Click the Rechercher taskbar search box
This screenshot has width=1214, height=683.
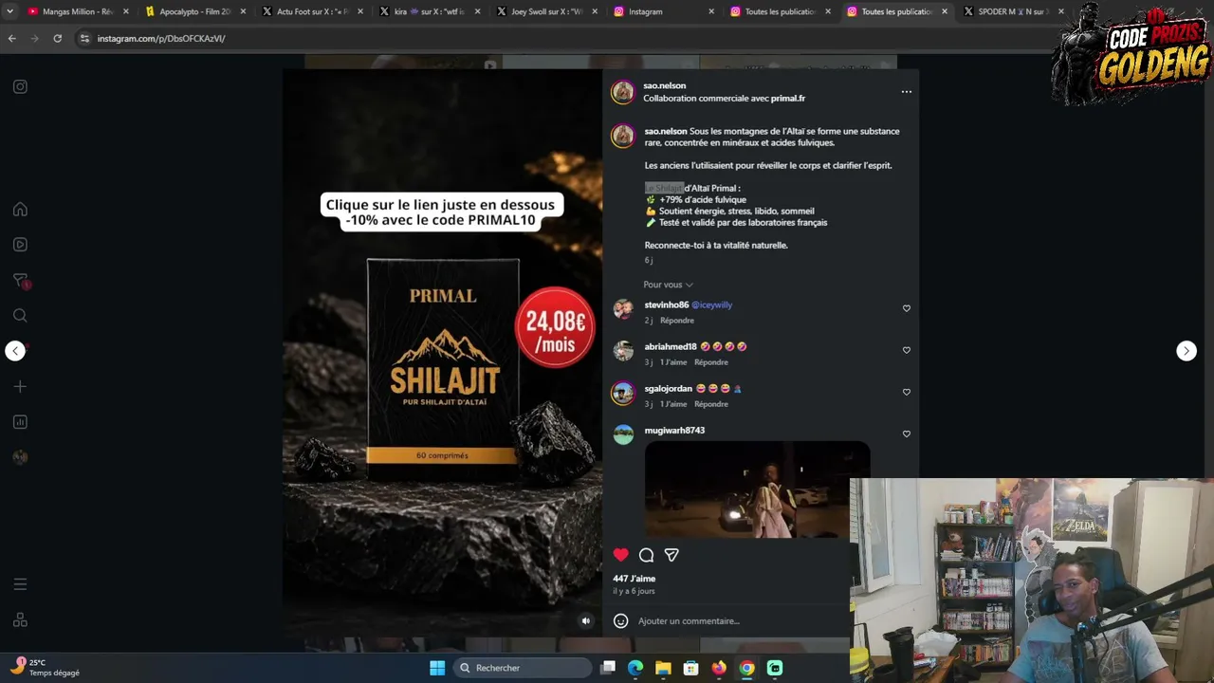click(x=523, y=668)
